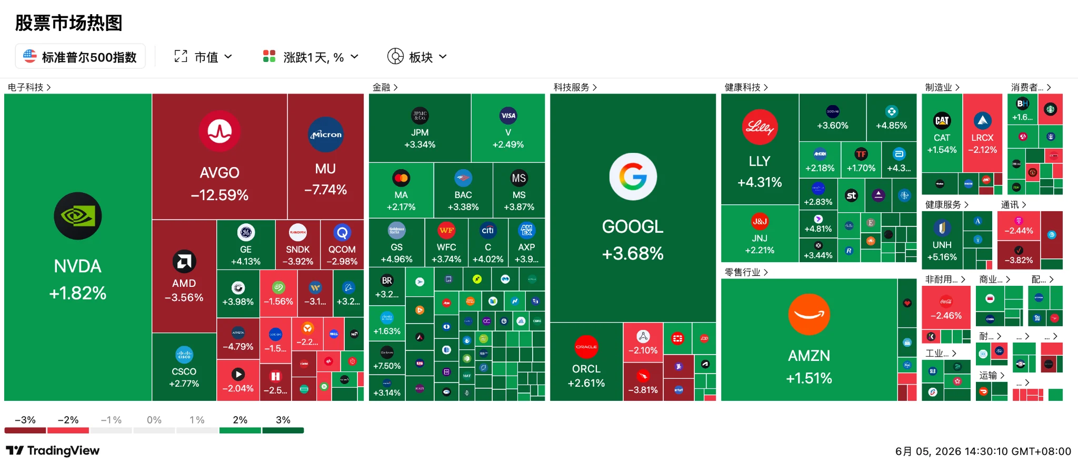Click the NVDA Nvidia logo icon
1078x466 pixels.
coord(78,216)
